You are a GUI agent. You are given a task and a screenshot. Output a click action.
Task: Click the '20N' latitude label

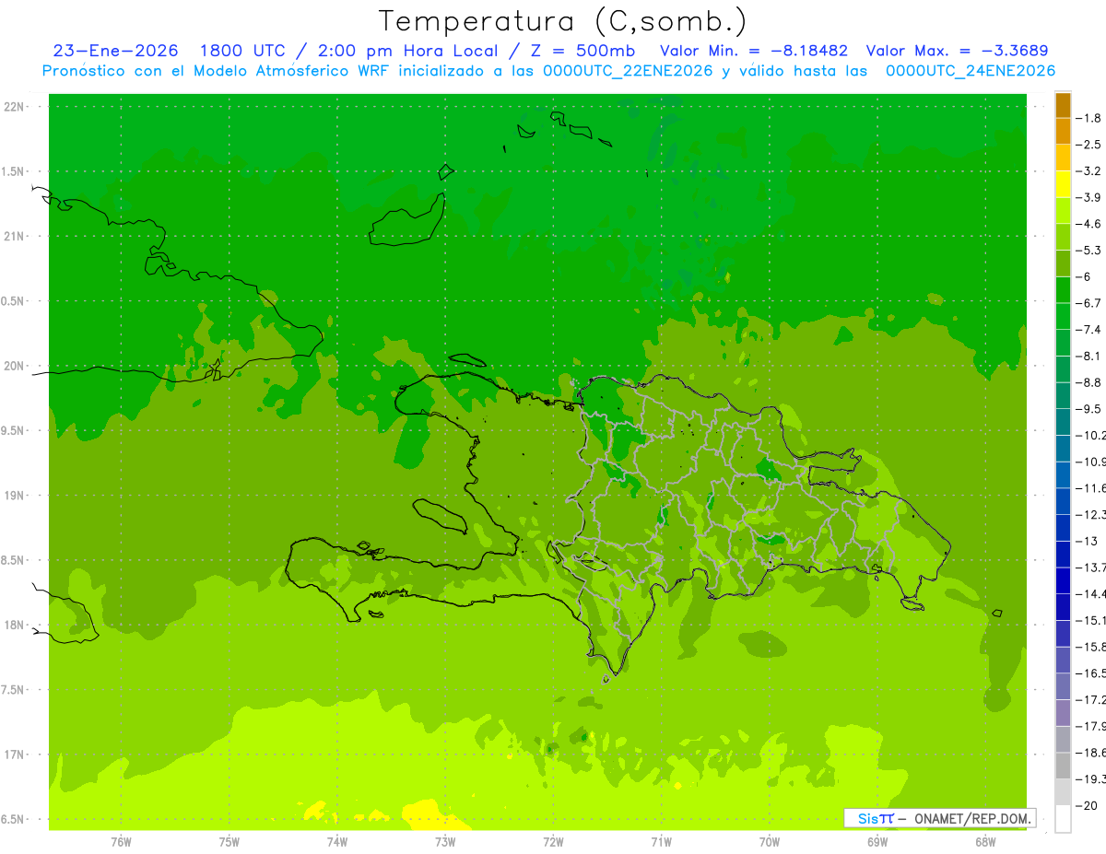(16, 366)
